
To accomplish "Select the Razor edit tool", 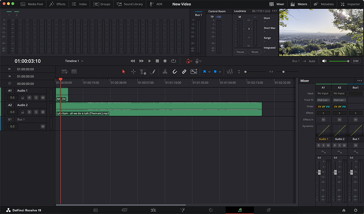I will 165,72.
